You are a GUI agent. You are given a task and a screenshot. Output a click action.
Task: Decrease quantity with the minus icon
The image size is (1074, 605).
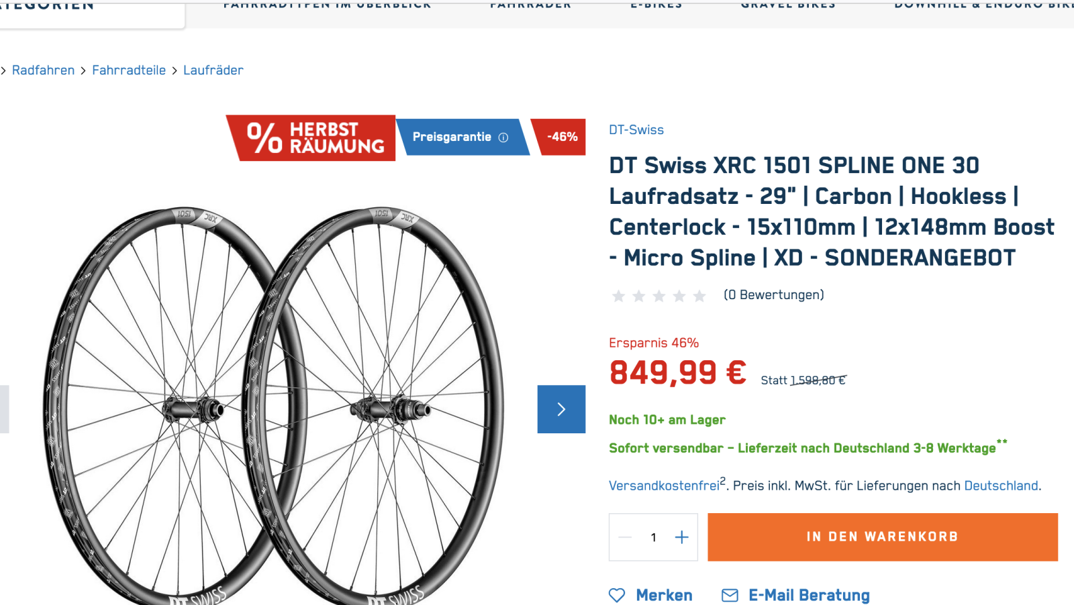[626, 537]
